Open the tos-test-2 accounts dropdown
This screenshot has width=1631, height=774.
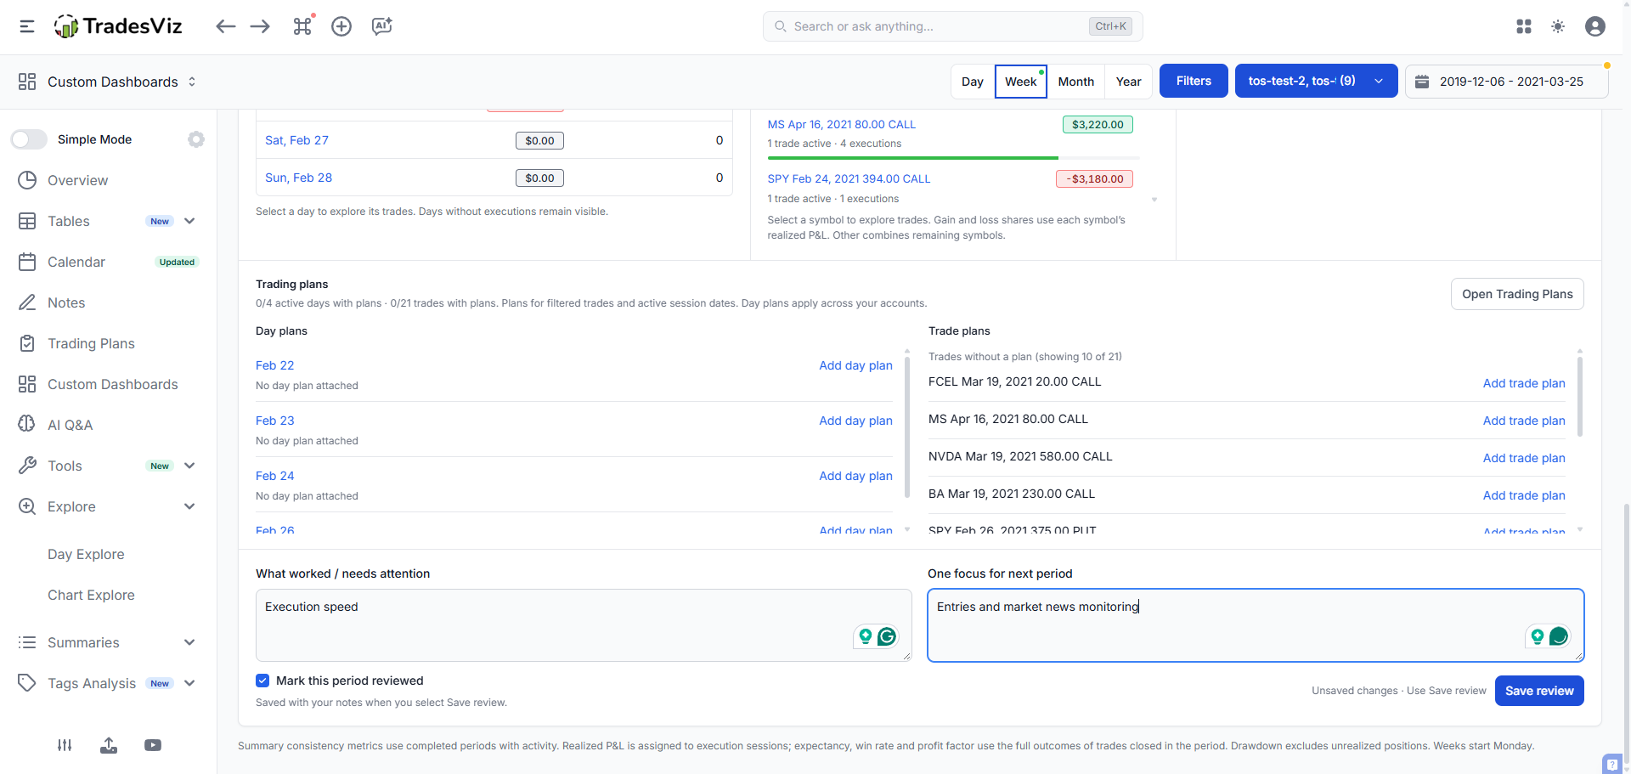tap(1316, 81)
